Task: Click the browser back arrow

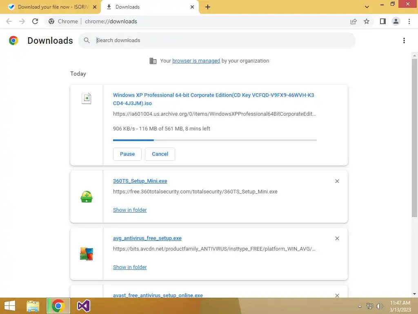Action: pyautogui.click(x=9, y=21)
